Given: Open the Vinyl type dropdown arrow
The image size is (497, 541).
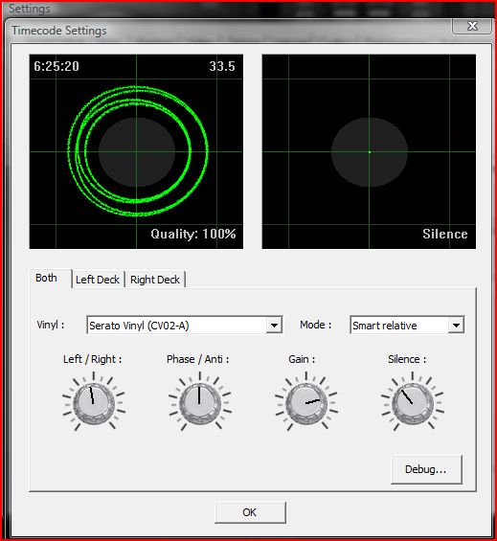Looking at the screenshot, I should 275,325.
